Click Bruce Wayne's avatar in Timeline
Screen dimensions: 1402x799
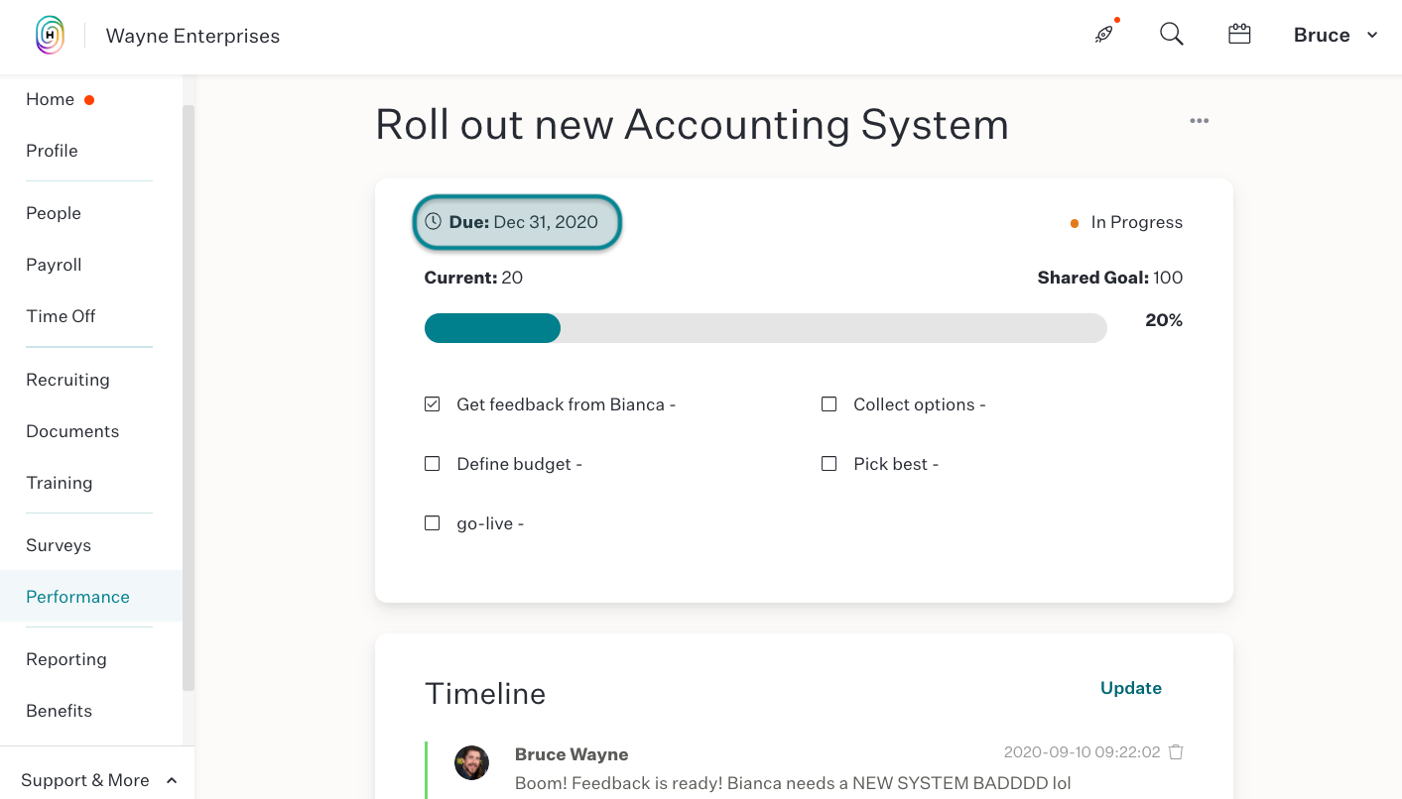[x=471, y=763]
